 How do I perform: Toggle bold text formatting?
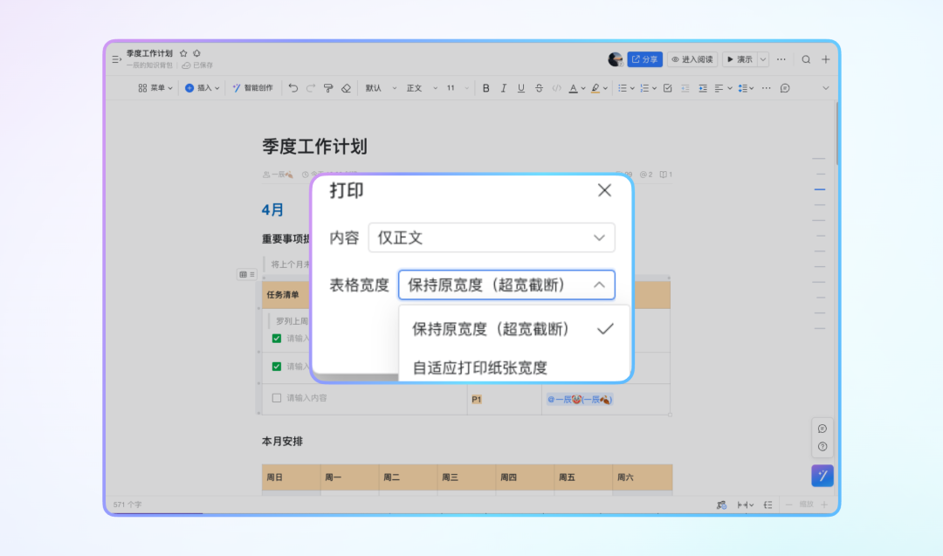486,88
